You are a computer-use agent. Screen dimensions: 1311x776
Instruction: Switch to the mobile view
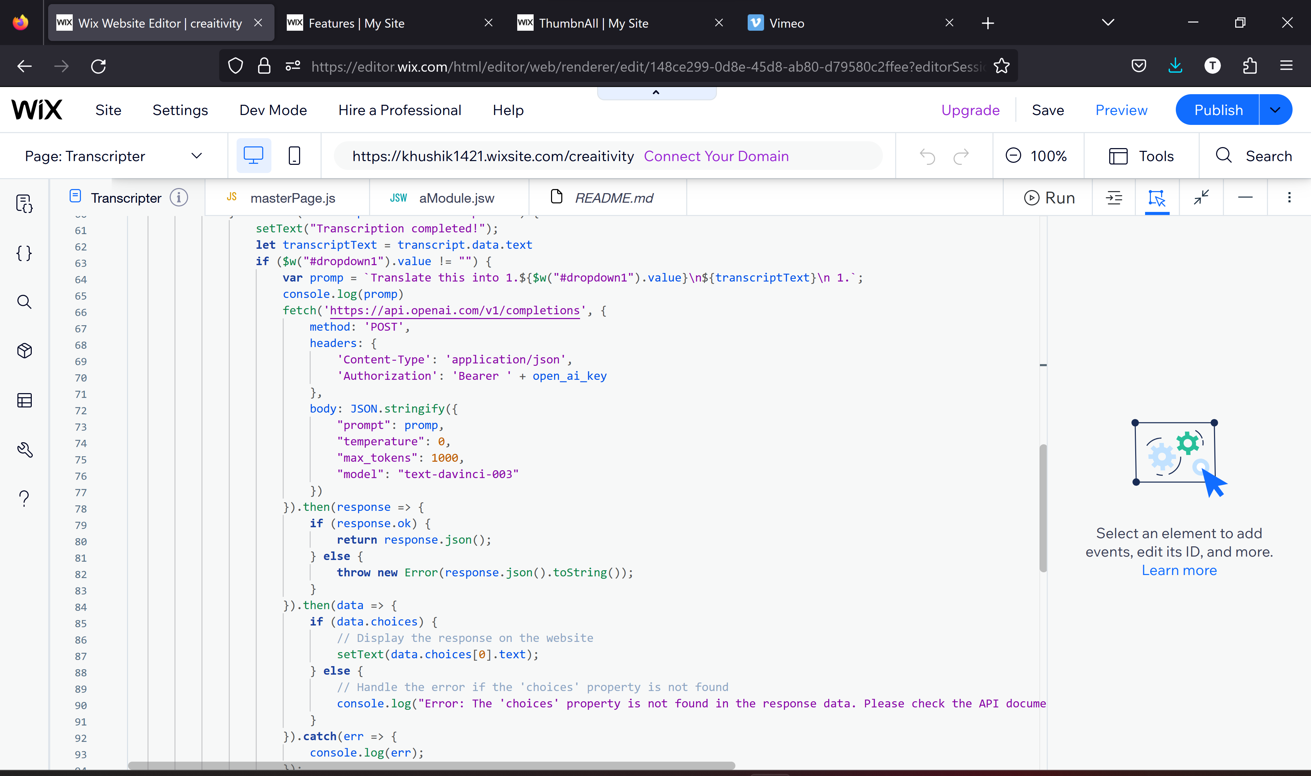pyautogui.click(x=294, y=156)
